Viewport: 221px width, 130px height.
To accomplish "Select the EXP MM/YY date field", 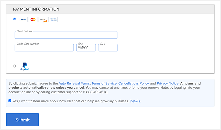I will (x=86, y=48).
